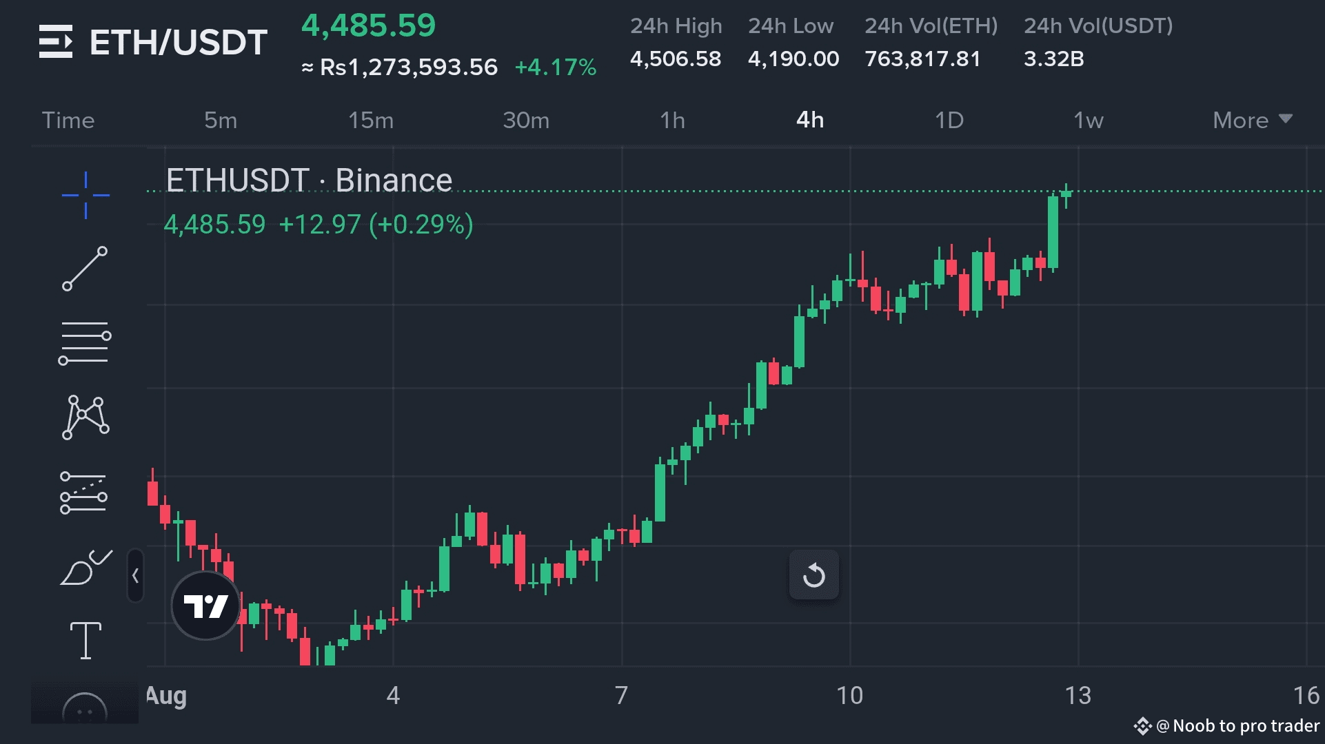Viewport: 1325px width, 744px height.
Task: Open the Fib retracement tool
Action: [85, 342]
